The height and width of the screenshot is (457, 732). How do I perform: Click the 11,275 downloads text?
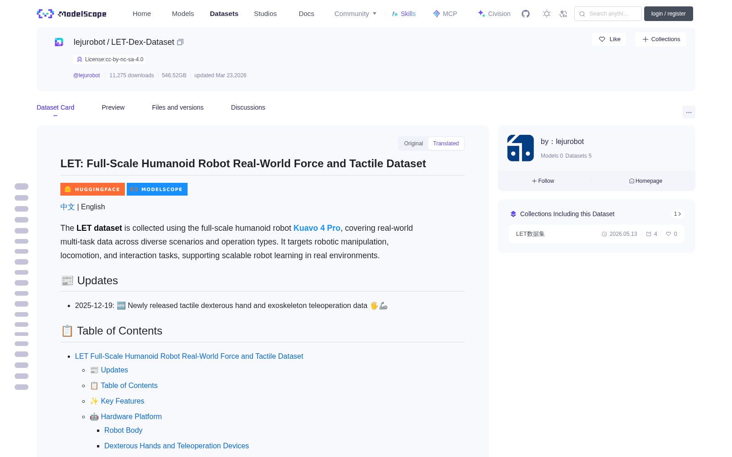(132, 75)
